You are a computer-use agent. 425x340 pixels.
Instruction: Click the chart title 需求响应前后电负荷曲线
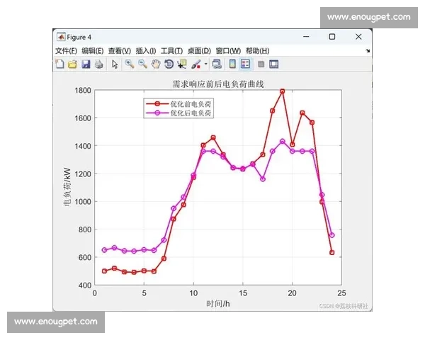tap(218, 84)
